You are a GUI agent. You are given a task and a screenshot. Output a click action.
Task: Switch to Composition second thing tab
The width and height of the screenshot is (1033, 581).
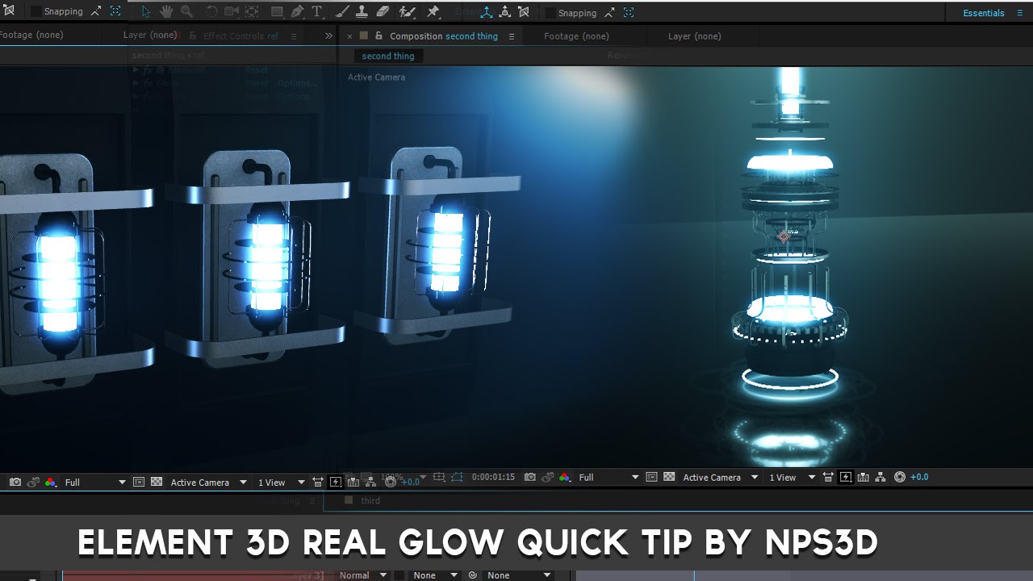(x=444, y=36)
